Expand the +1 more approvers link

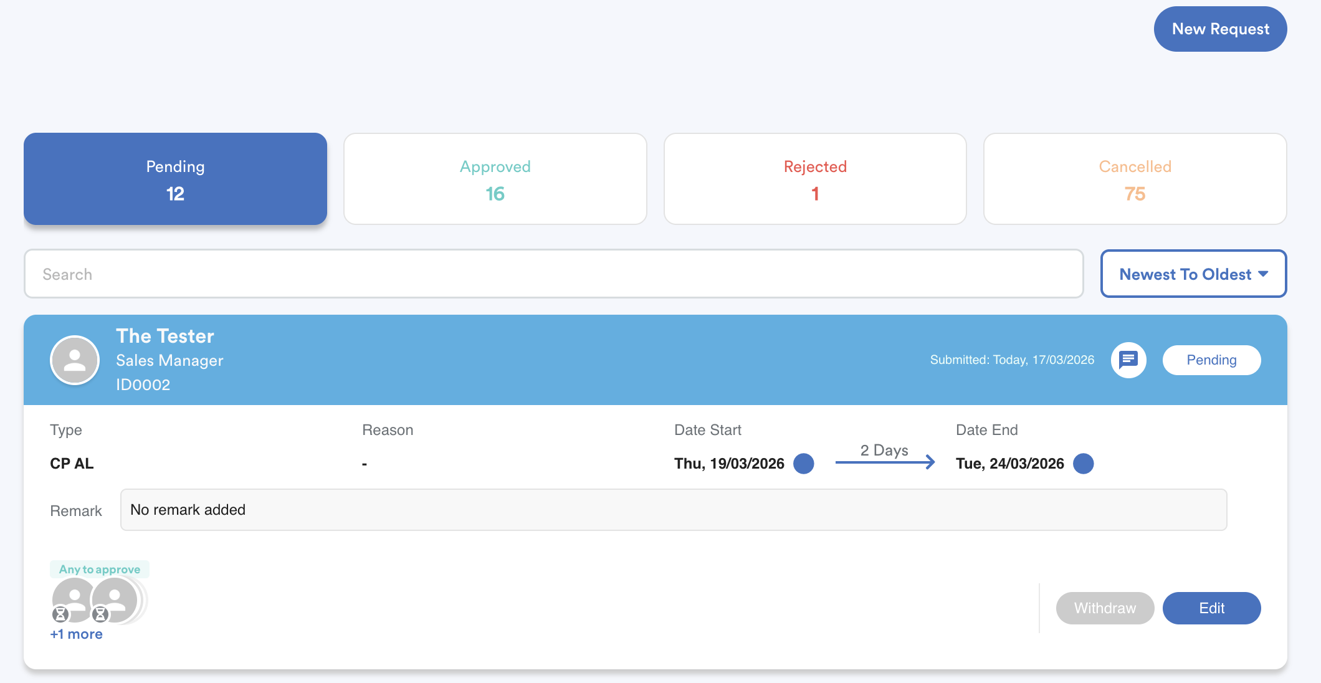76,634
